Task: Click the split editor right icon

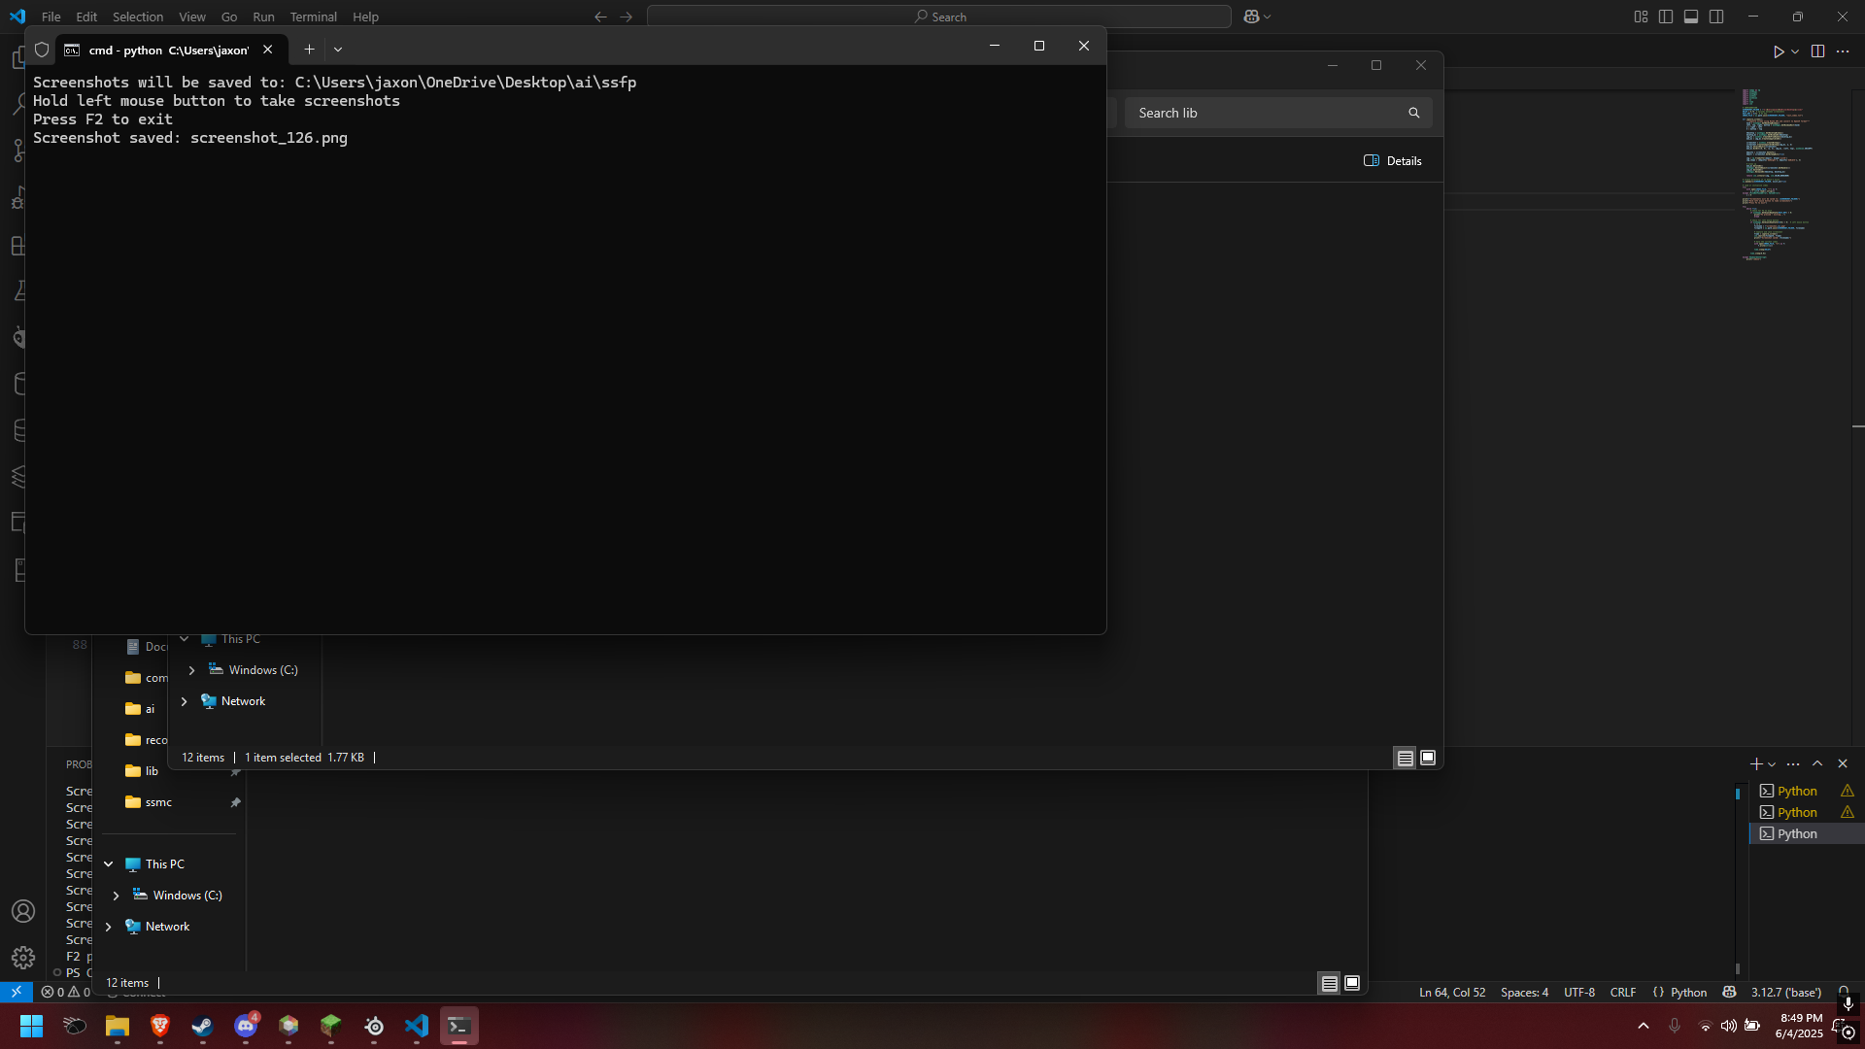Action: pos(1817,51)
